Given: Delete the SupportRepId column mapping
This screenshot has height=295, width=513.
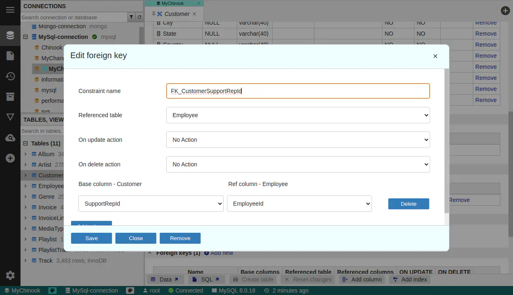Looking at the screenshot, I should (x=408, y=204).
